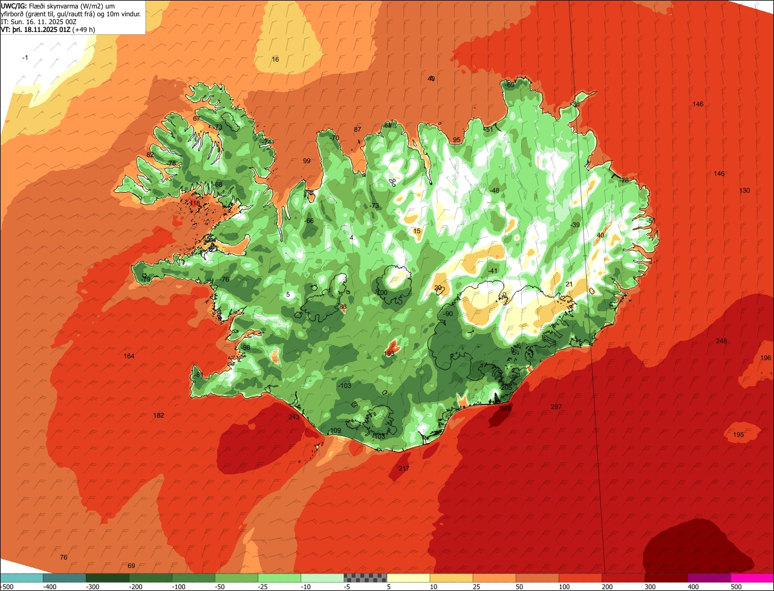Image resolution: width=774 pixels, height=591 pixels.
Task: Click the '-1' value near the top-left corner
Action: 25,58
